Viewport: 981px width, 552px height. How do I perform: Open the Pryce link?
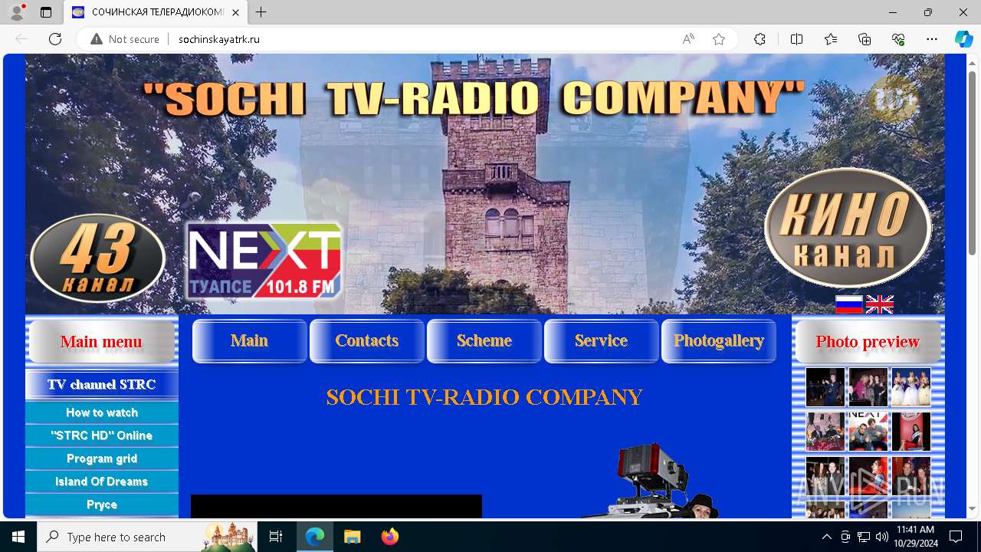(x=101, y=504)
